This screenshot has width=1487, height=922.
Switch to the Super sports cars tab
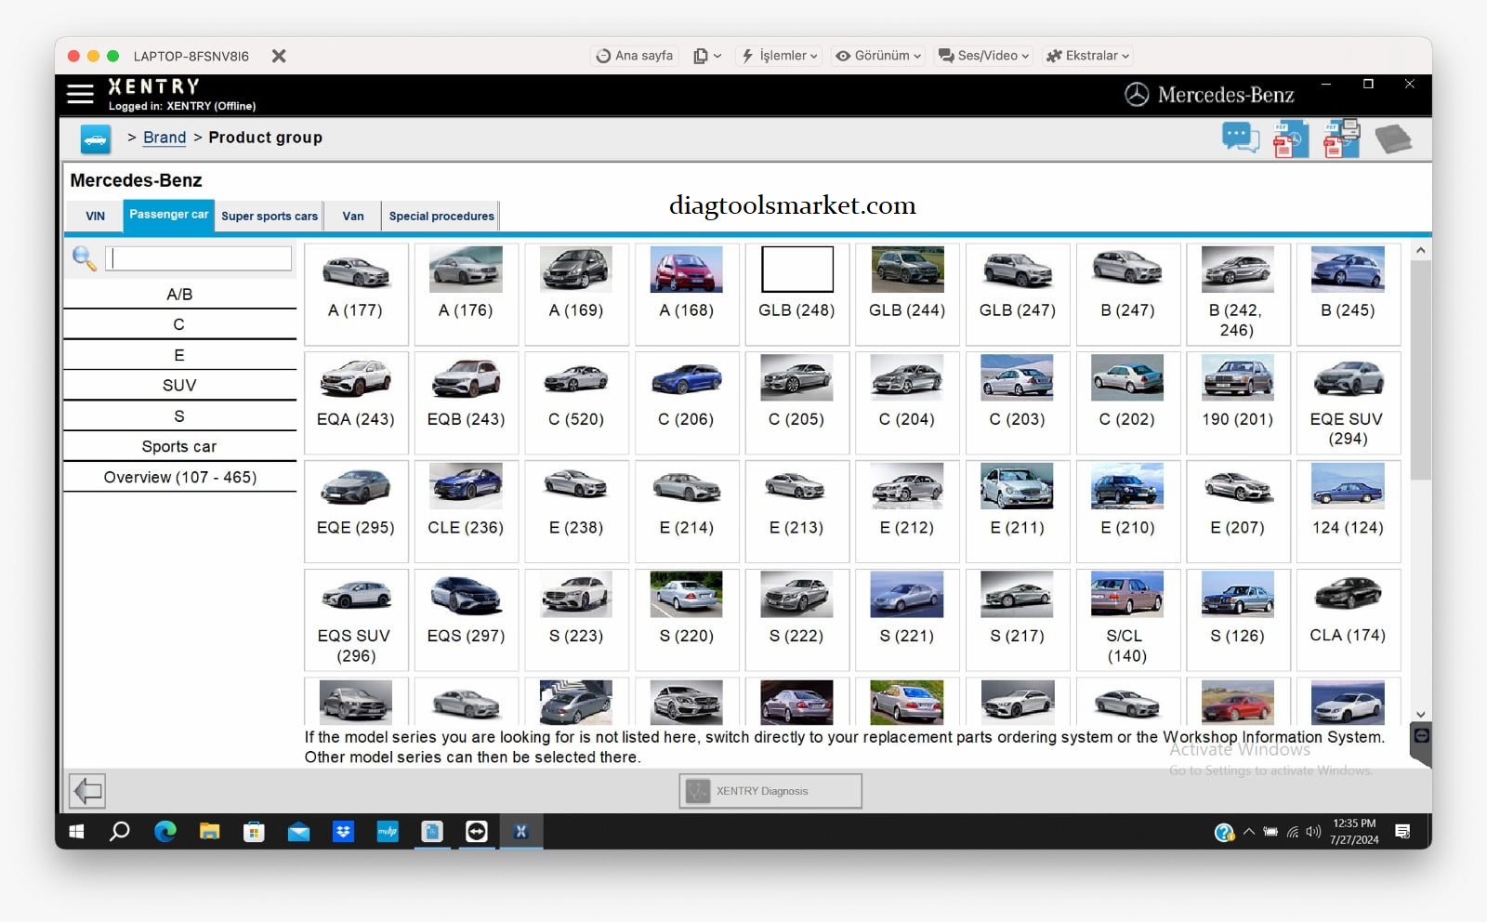[270, 217]
